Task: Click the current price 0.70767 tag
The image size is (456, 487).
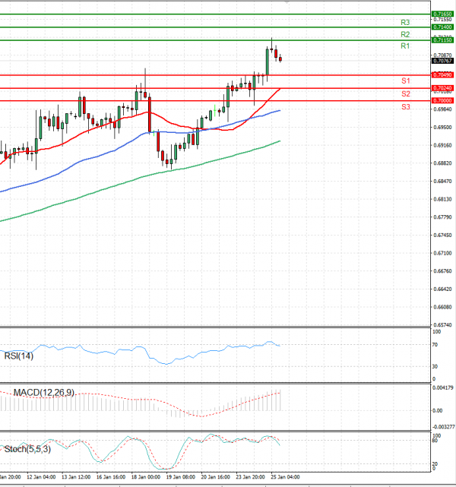Action: 442,61
